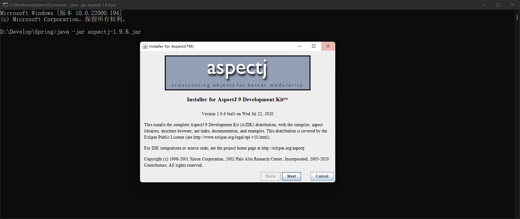Click the 'Installer for AspectJ(TM)' title bar text

coord(171,46)
